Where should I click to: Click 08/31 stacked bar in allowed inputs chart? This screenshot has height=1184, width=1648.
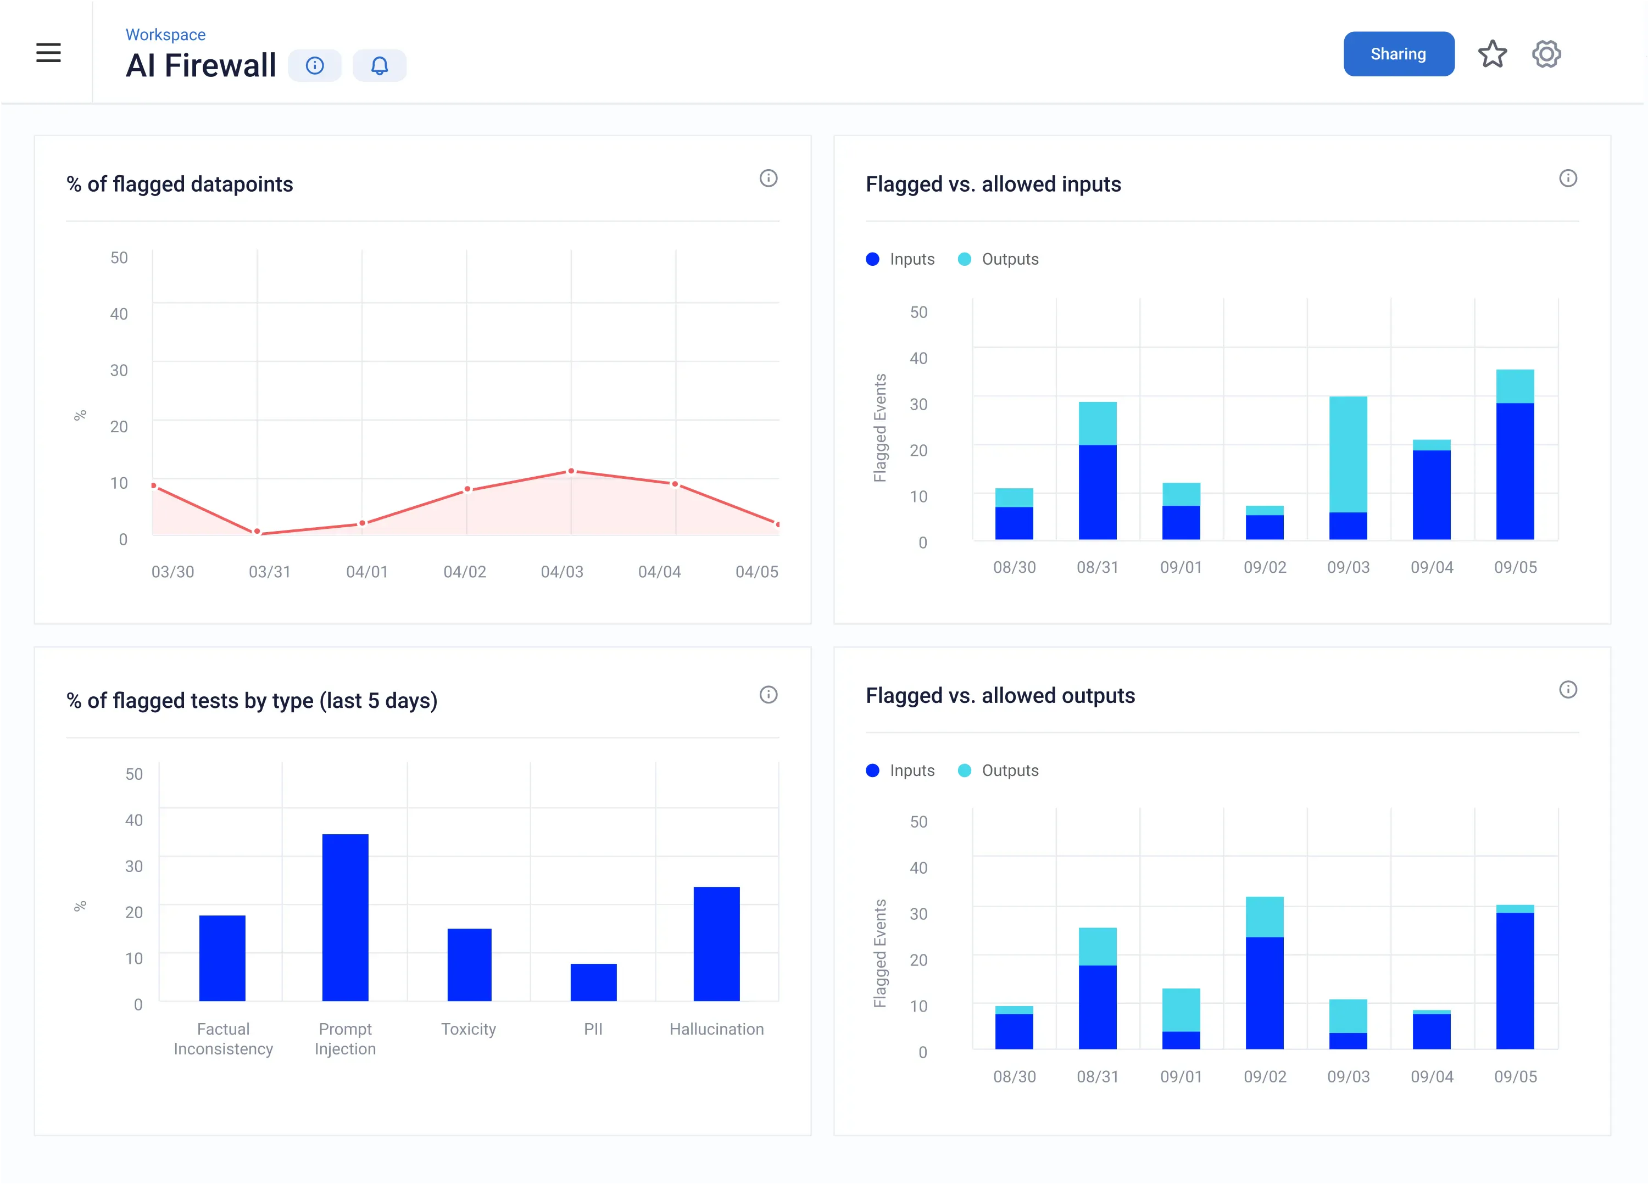[1097, 471]
